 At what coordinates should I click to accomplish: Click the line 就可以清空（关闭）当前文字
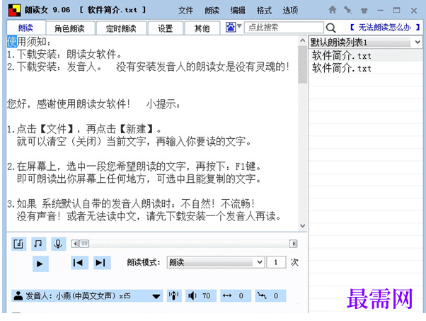(x=134, y=142)
